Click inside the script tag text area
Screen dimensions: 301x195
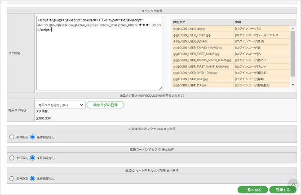tap(99, 58)
